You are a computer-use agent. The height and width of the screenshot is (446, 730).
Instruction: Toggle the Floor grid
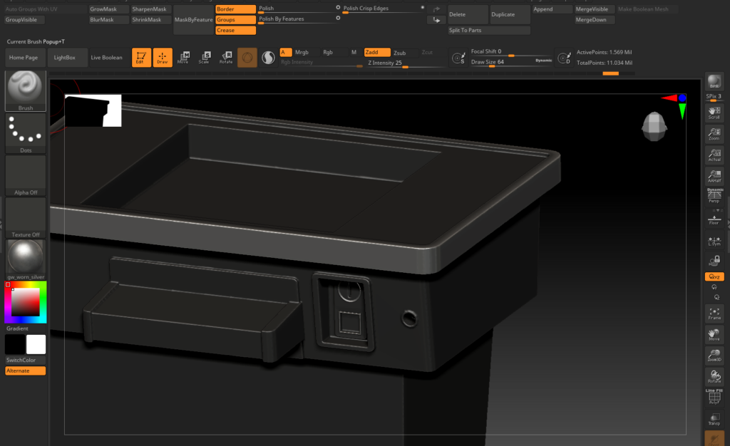[714, 219]
